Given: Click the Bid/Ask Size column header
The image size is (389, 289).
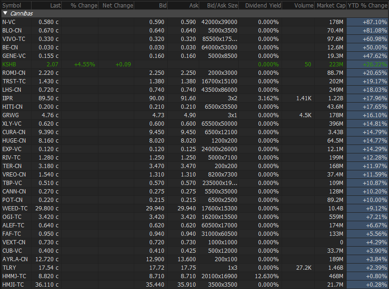Looking at the screenshot, I should [222, 5].
